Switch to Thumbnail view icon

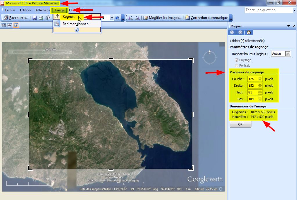(3, 25)
